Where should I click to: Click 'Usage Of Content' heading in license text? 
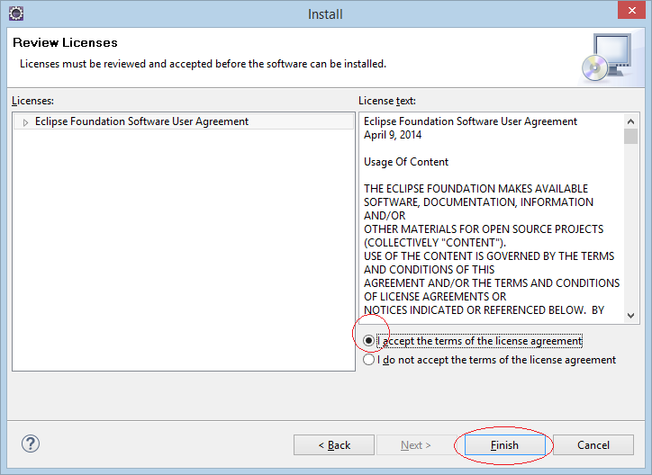coord(406,162)
